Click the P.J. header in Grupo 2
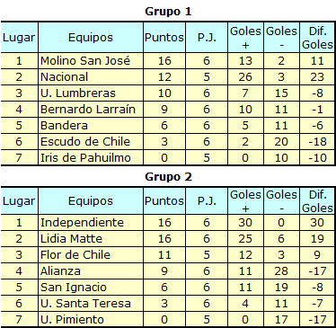 click(x=207, y=201)
